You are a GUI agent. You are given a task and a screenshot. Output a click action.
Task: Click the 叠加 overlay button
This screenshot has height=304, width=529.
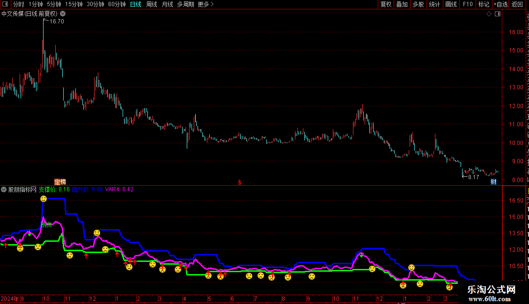tap(402, 4)
